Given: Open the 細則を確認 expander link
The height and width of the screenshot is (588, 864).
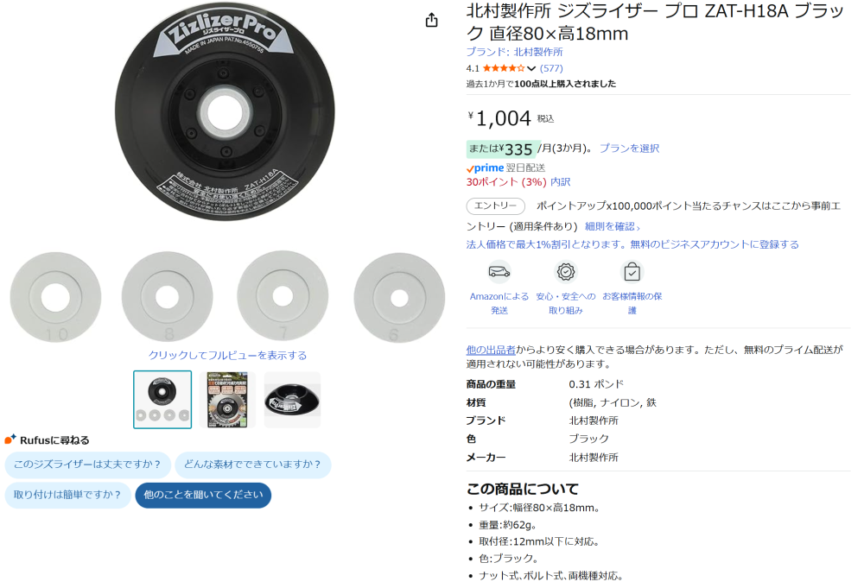Looking at the screenshot, I should click(613, 226).
